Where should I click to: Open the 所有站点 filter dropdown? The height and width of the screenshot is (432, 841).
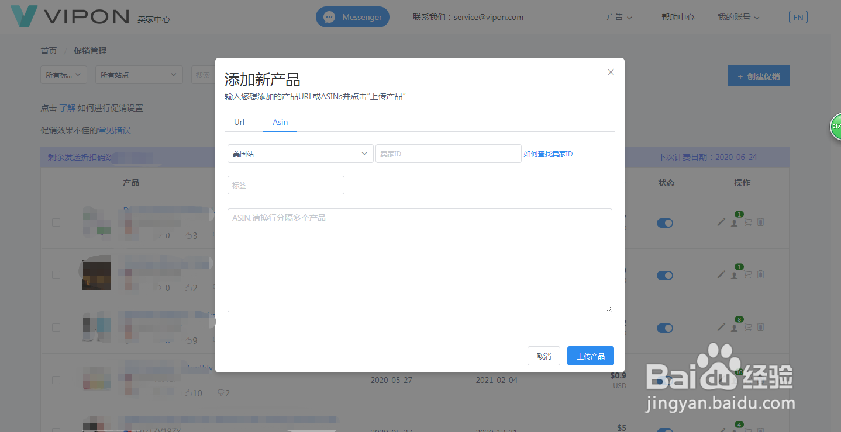click(139, 75)
